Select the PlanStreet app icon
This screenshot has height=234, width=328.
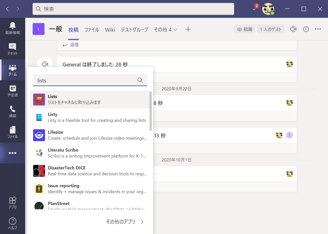pyautogui.click(x=39, y=205)
